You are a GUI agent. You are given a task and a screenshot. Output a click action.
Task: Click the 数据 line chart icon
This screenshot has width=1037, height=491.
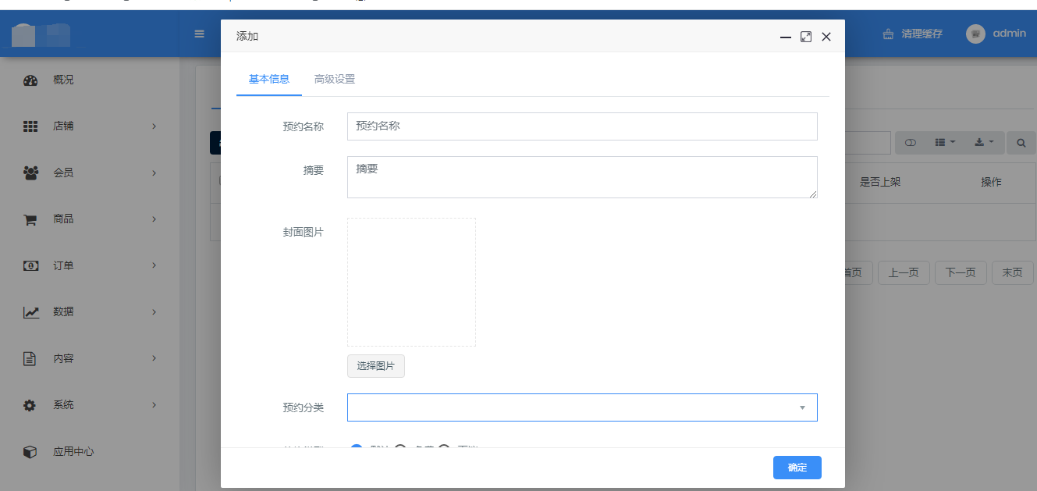(30, 312)
